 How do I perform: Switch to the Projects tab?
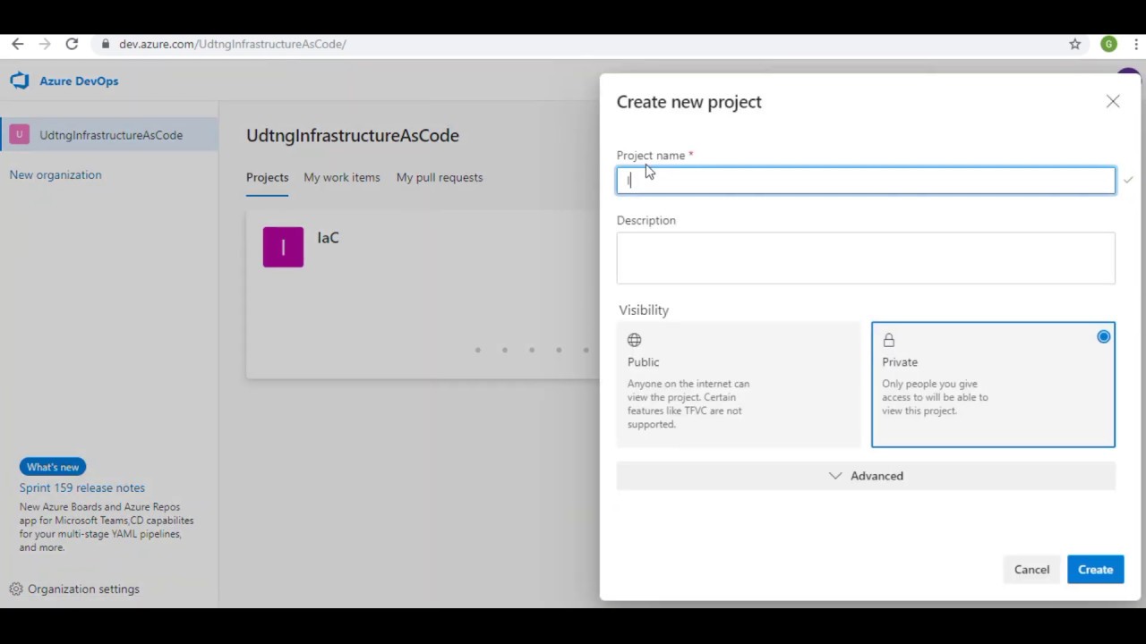267,177
